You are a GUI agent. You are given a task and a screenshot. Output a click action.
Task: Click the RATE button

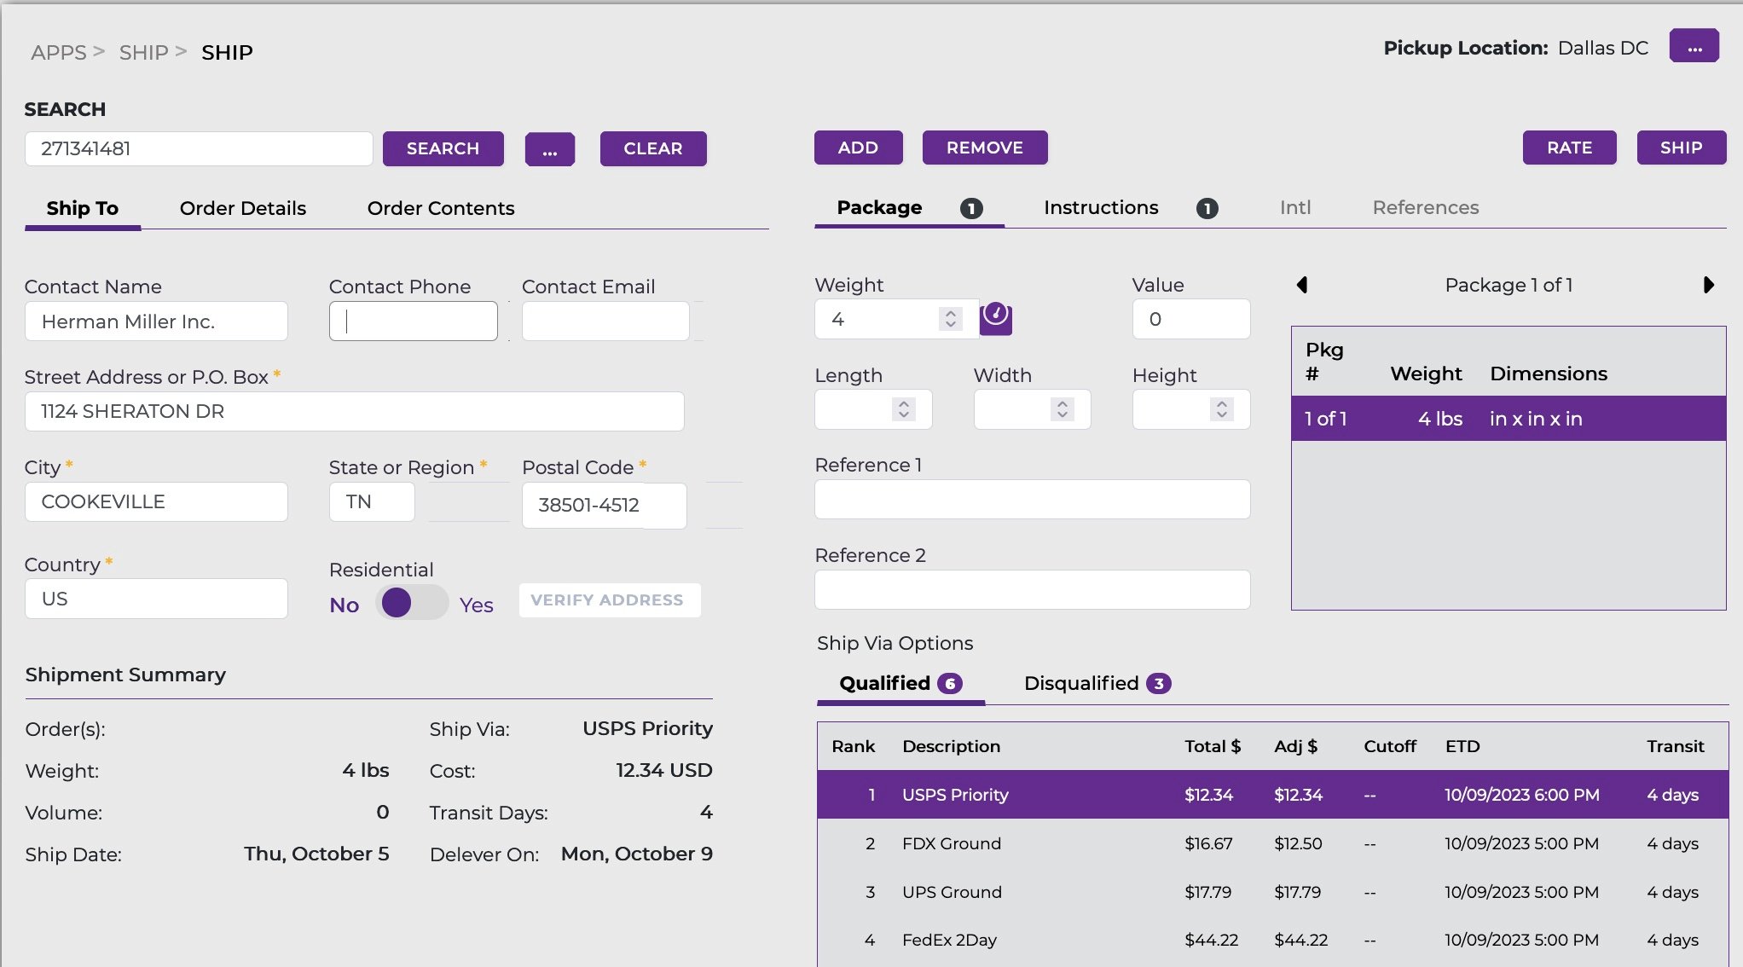[x=1569, y=148]
